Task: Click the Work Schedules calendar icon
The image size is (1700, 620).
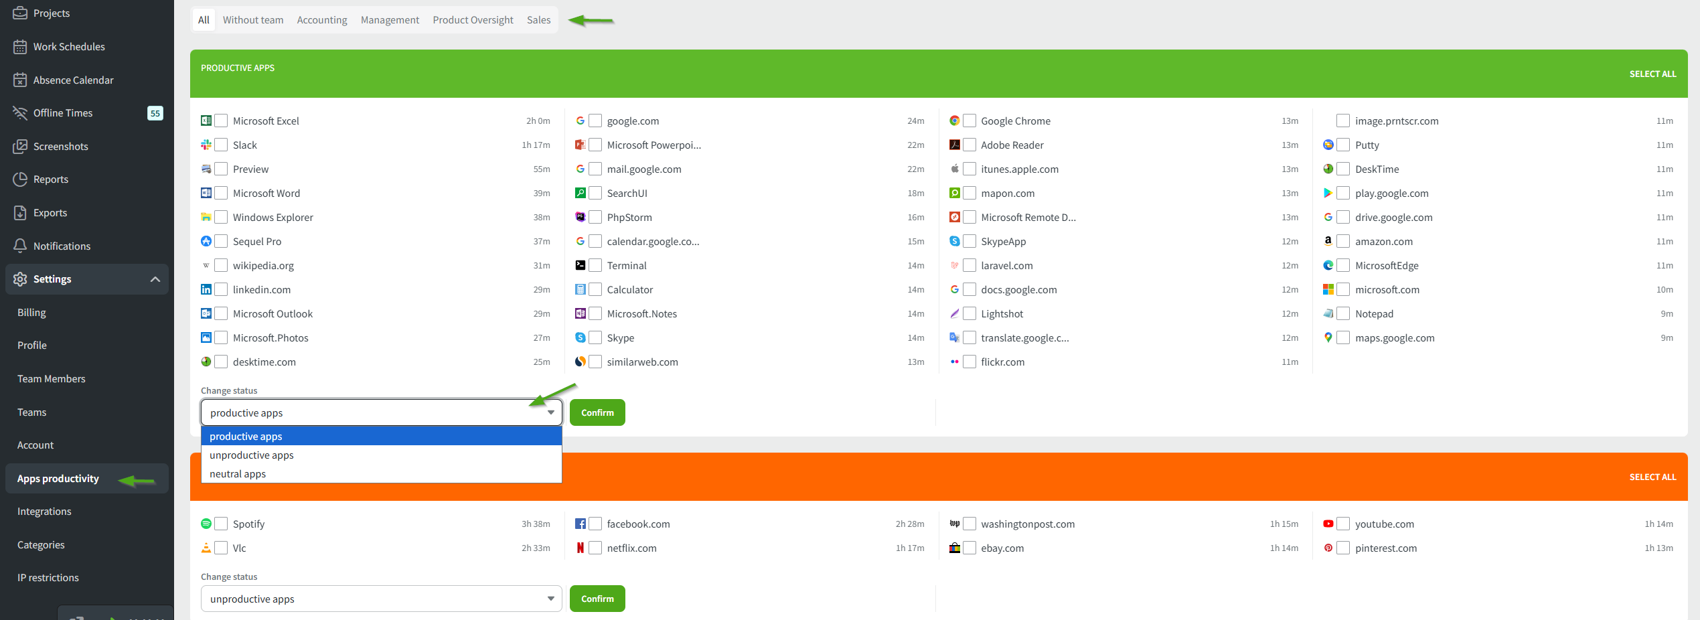Action: point(20,47)
